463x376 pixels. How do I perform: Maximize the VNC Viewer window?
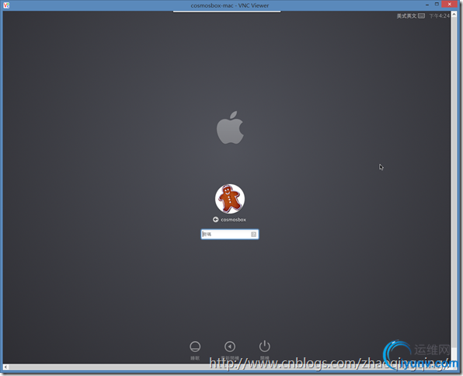437,4
